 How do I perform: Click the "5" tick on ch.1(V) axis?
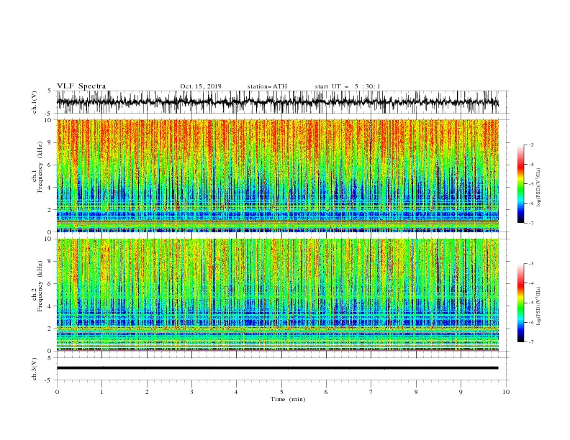click(50, 91)
